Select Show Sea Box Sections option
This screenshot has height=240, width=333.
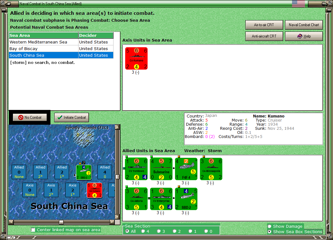point(270,232)
